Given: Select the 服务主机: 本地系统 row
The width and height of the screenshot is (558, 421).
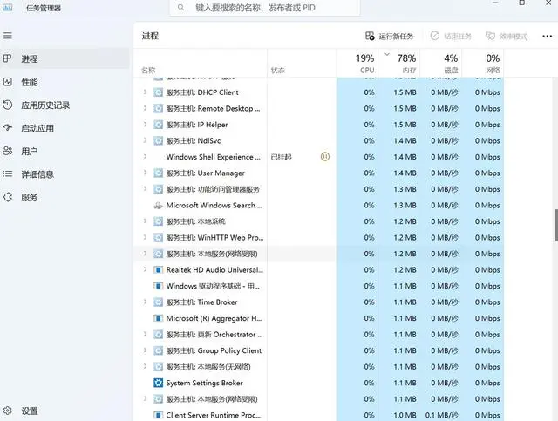Looking at the screenshot, I should 318,221.
